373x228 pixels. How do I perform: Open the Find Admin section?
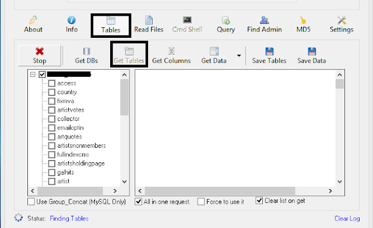click(264, 24)
